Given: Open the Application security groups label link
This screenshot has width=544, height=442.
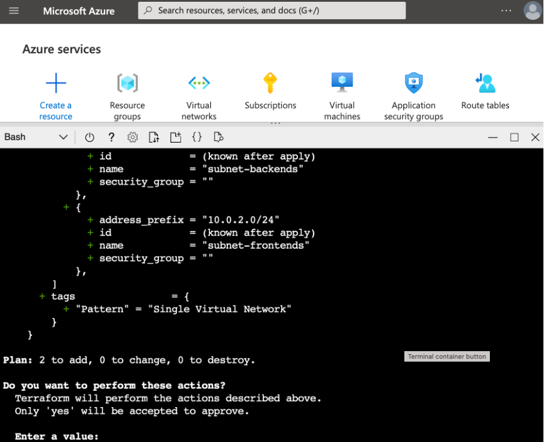Looking at the screenshot, I should (x=413, y=111).
